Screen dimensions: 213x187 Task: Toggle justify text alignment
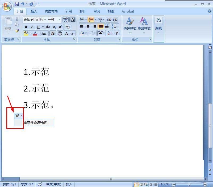point(101,26)
